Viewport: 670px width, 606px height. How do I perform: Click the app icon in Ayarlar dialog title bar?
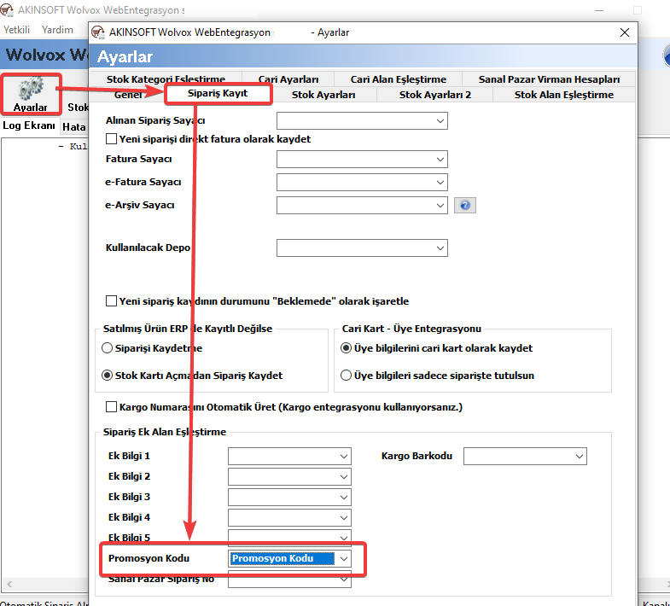(98, 32)
